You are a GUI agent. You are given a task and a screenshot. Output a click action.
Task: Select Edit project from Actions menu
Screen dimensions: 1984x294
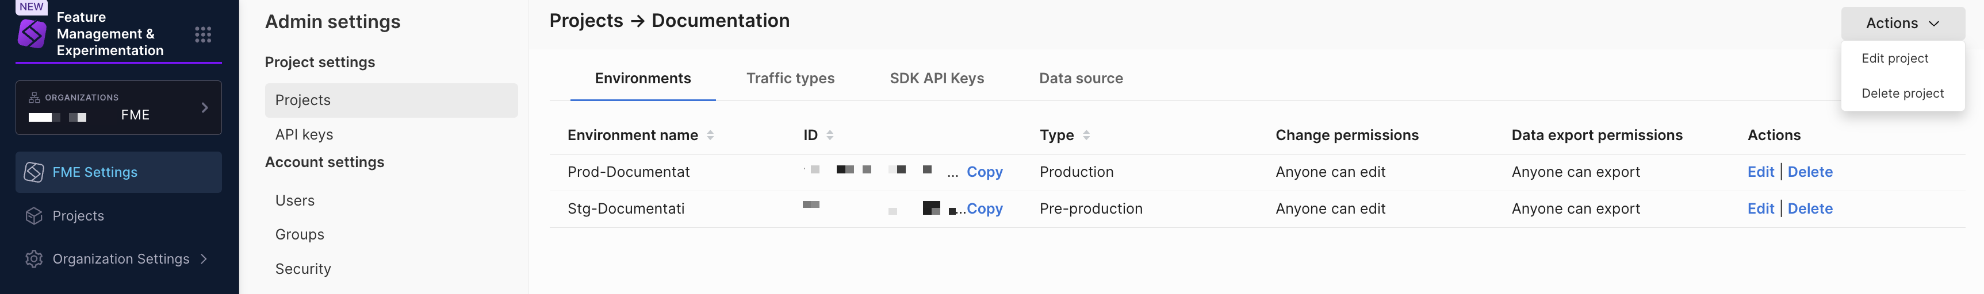point(1895,59)
